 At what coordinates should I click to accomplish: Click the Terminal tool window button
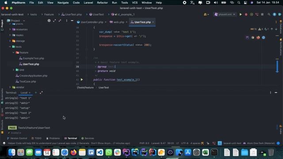pyautogui.click(x=71, y=138)
